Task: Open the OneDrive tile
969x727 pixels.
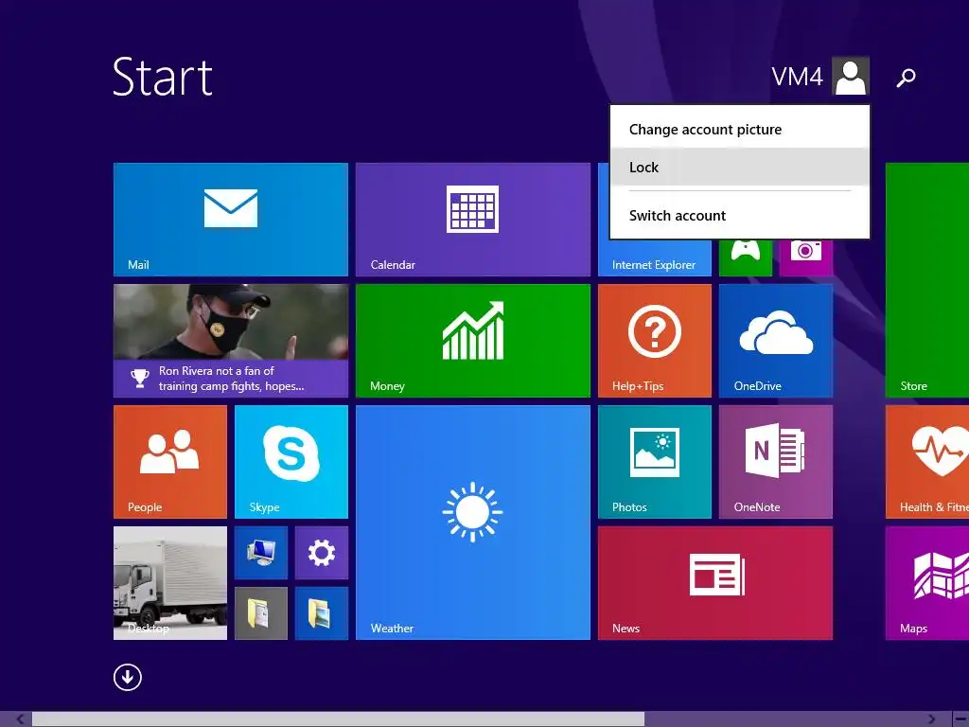Action: (x=776, y=341)
